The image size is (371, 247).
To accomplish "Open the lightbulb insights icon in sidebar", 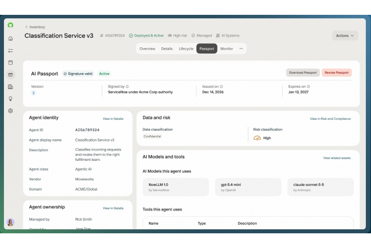I will pos(10,99).
